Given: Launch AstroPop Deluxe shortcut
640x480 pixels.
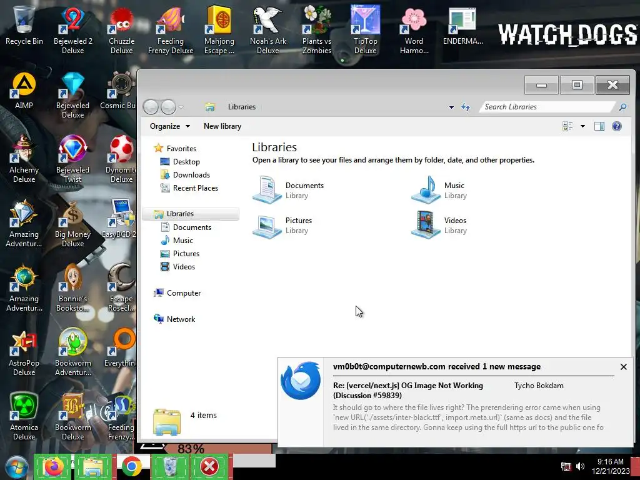Looking at the screenshot, I should click(x=24, y=352).
